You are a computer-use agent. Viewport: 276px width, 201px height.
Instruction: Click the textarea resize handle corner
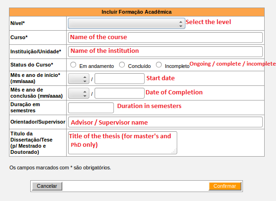click(174, 151)
